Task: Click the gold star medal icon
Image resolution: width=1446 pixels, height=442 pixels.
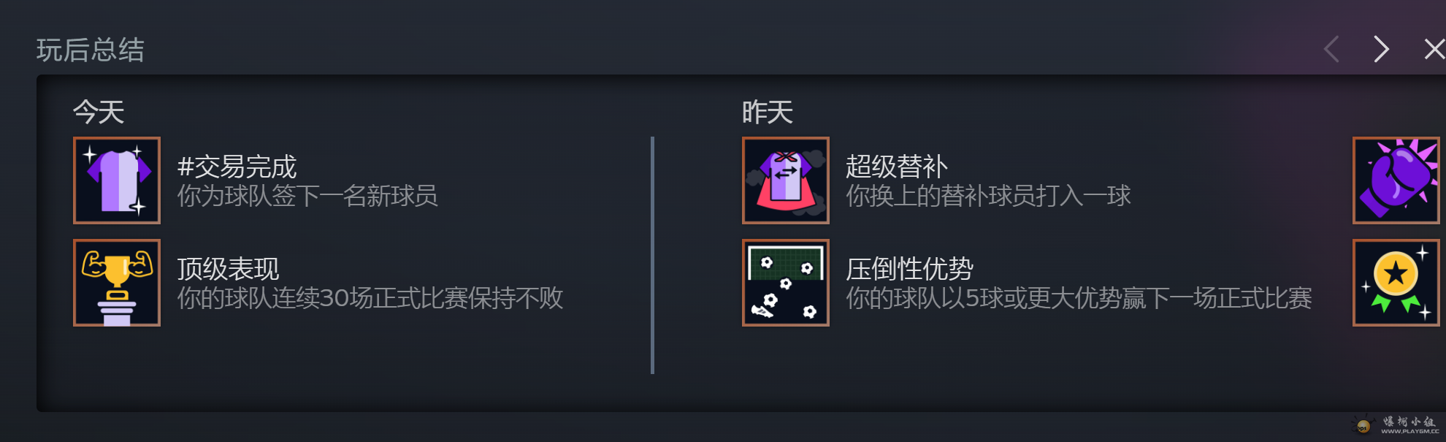Action: [x=1396, y=283]
